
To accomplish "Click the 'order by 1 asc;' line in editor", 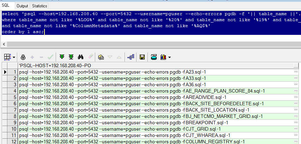I will (x=23, y=32).
